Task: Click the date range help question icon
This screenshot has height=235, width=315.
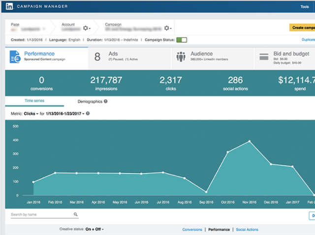Action: pyautogui.click(x=88, y=114)
